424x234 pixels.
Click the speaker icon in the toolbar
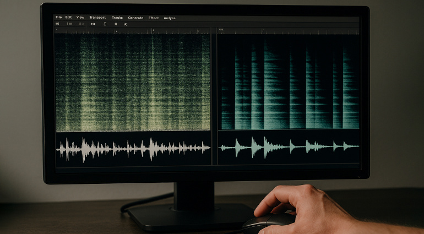click(x=57, y=24)
